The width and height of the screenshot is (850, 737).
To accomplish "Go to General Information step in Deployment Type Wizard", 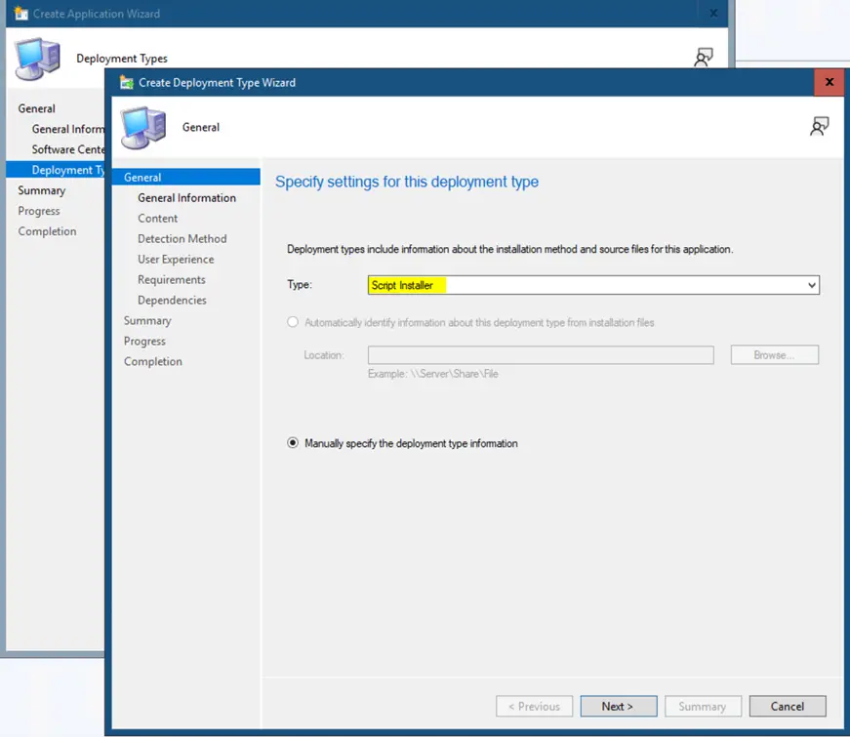I will pos(186,198).
